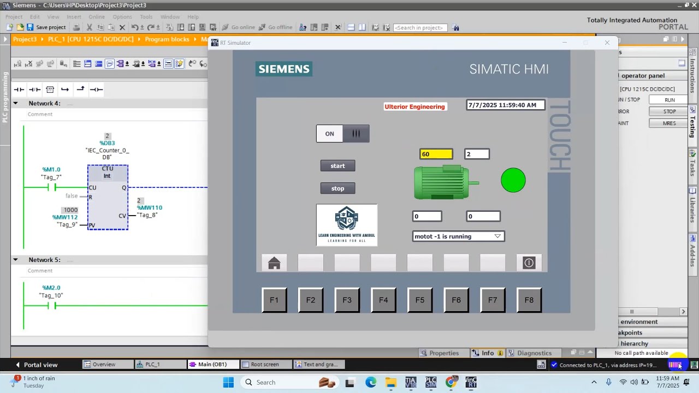Click Go online in the toolbar
This screenshot has width=699, height=393.
(x=238, y=27)
